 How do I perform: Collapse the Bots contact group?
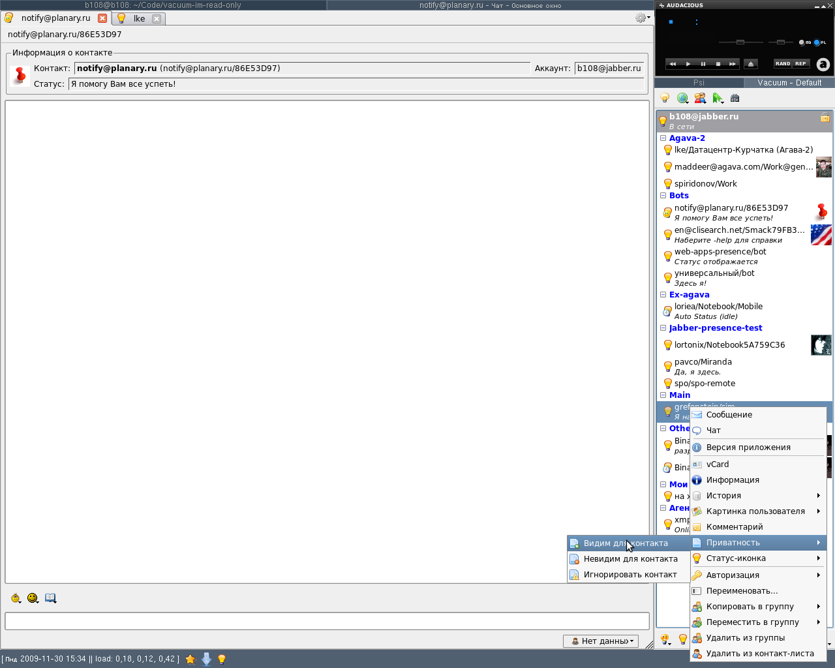tap(663, 196)
